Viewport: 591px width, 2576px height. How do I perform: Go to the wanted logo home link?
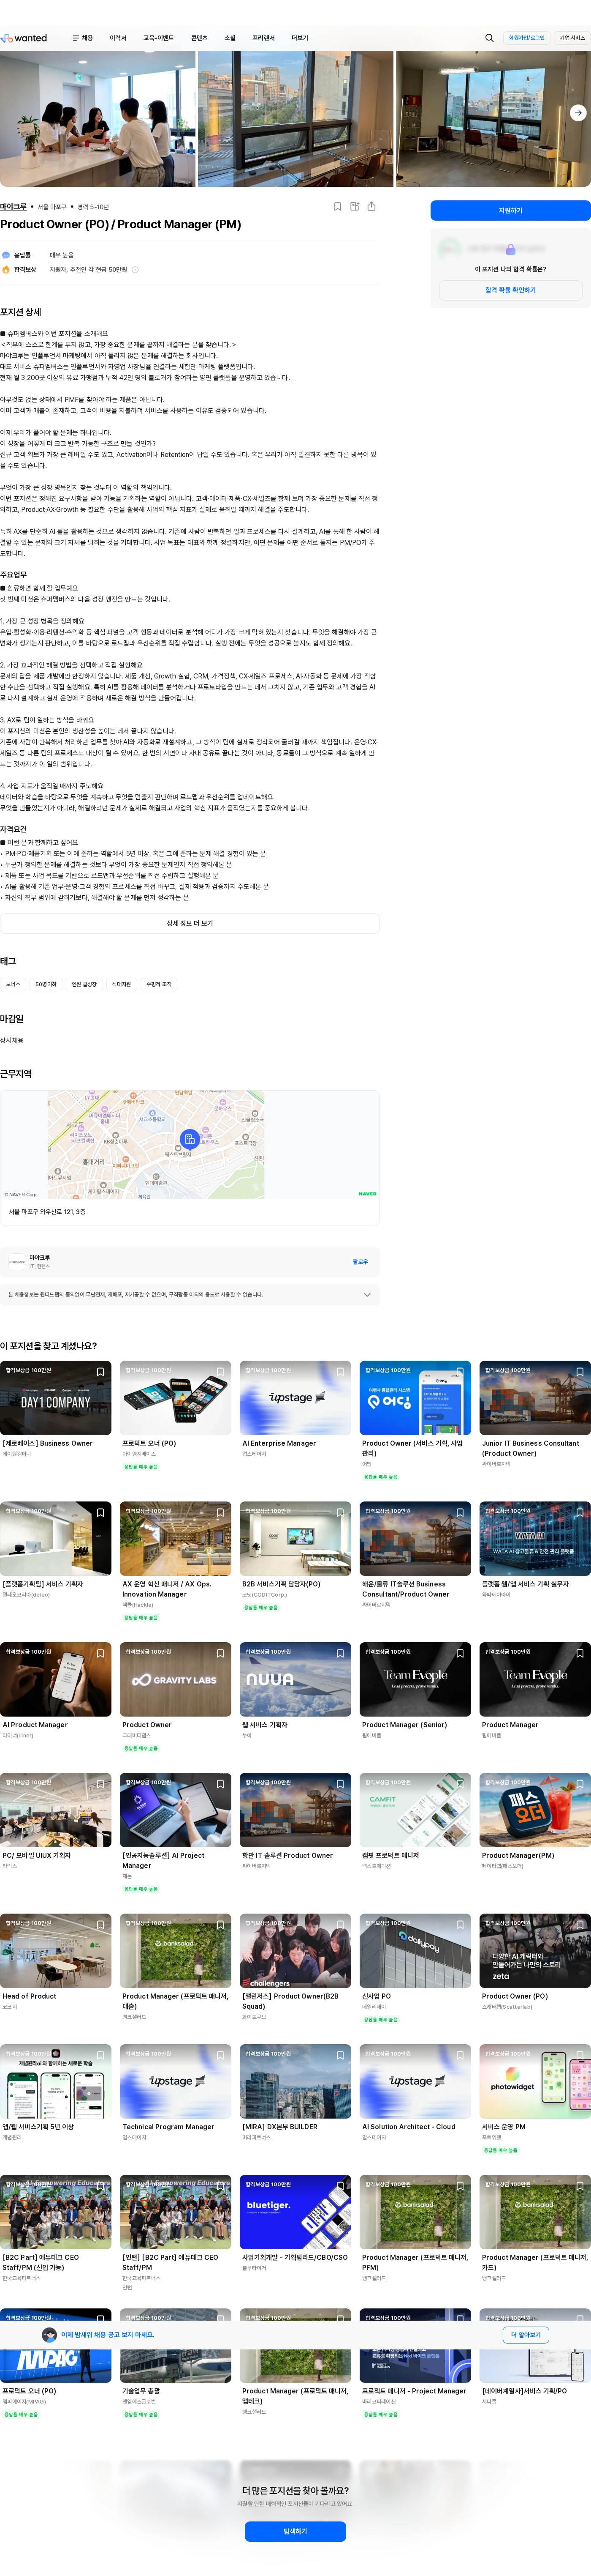click(24, 38)
